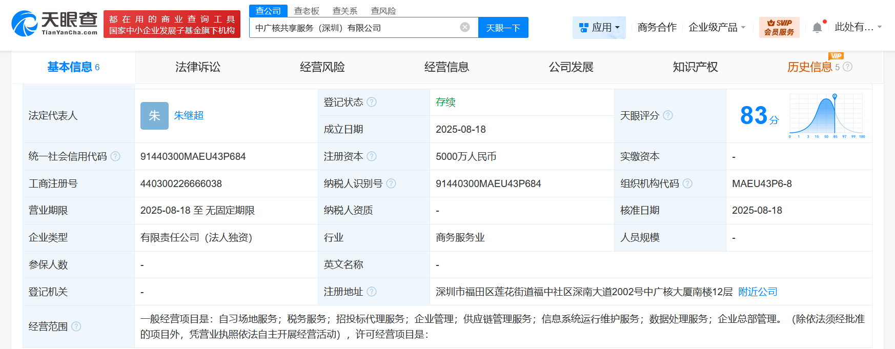Click the score distribution chart
The image size is (895, 349).
827,116
